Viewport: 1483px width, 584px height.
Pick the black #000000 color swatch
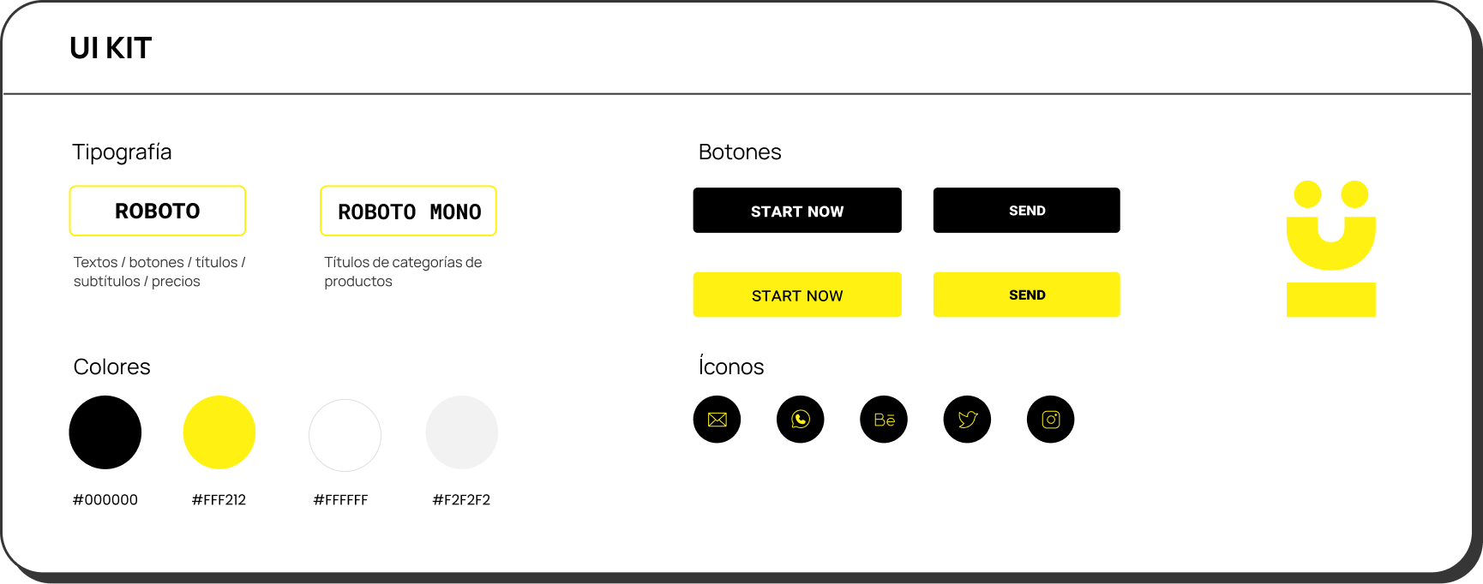(105, 432)
